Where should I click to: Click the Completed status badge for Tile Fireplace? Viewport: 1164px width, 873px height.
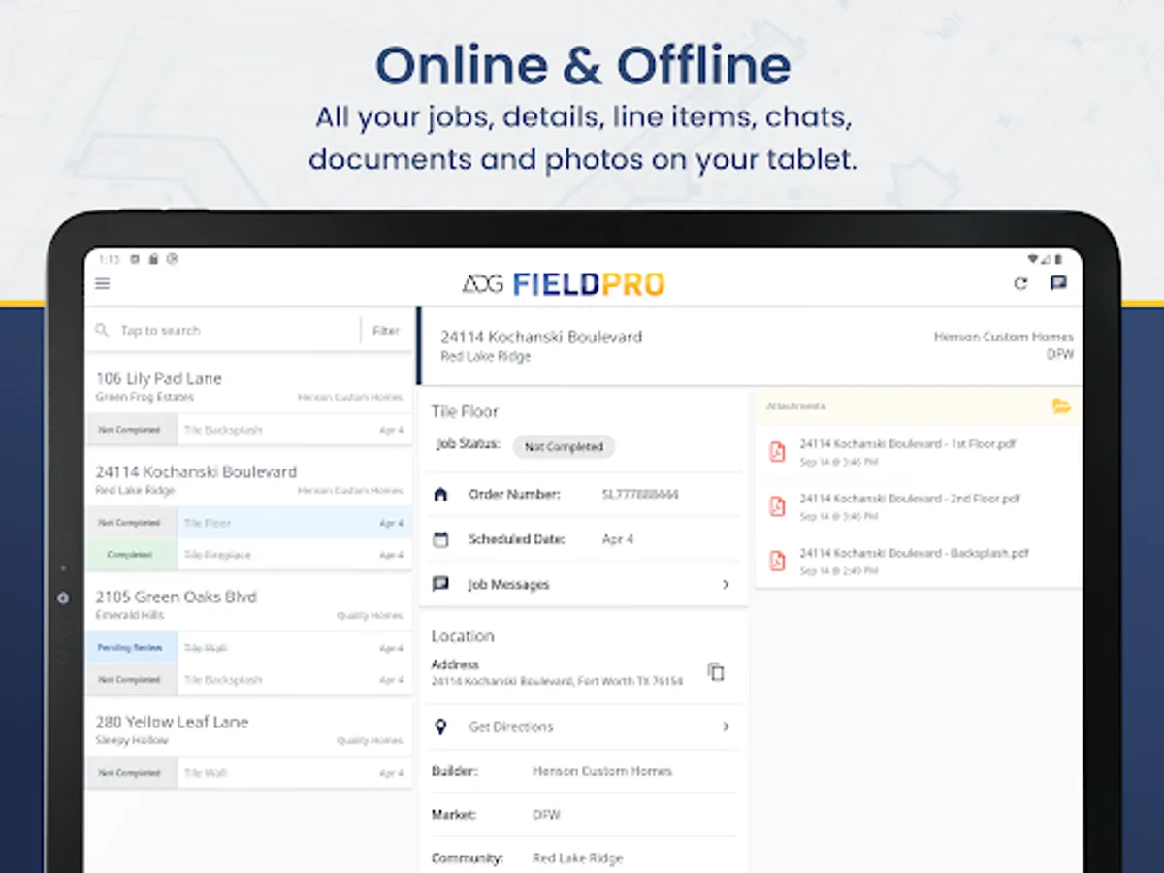coord(131,555)
